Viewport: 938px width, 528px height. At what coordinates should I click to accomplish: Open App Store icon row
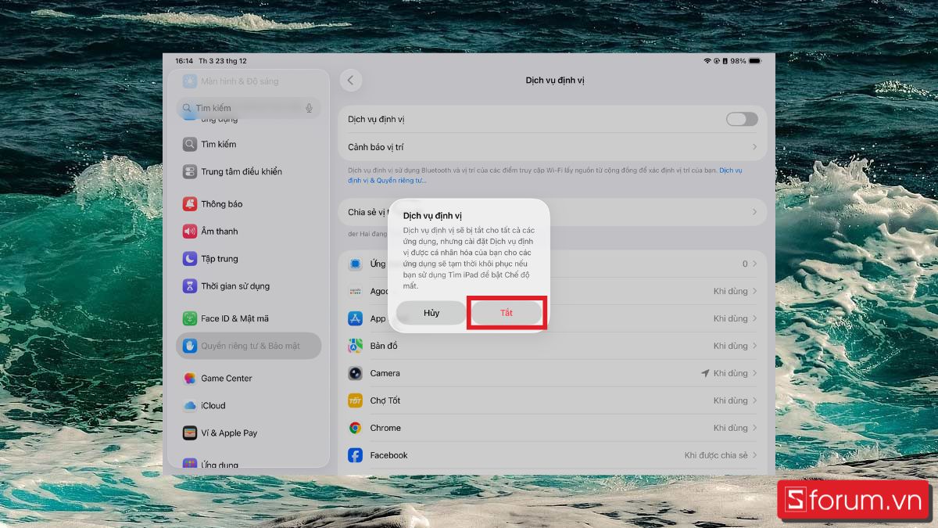point(355,318)
